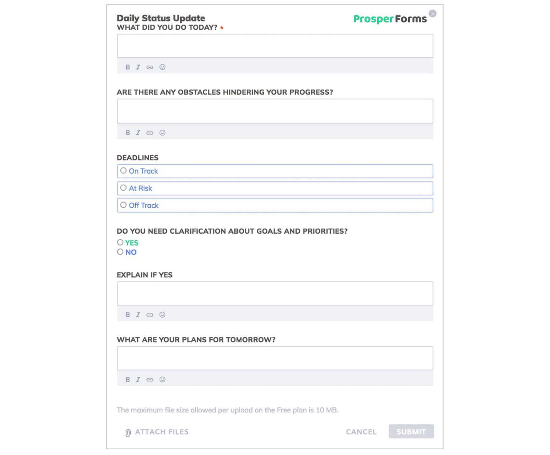The width and height of the screenshot is (550, 455).
Task: Click the 'Plans for tomorrow' text box
Action: (275, 358)
